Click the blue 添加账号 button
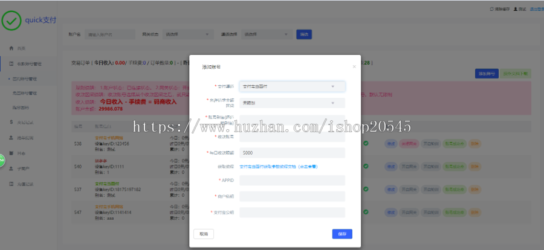Viewport: 544px width, 250px height. point(487,74)
